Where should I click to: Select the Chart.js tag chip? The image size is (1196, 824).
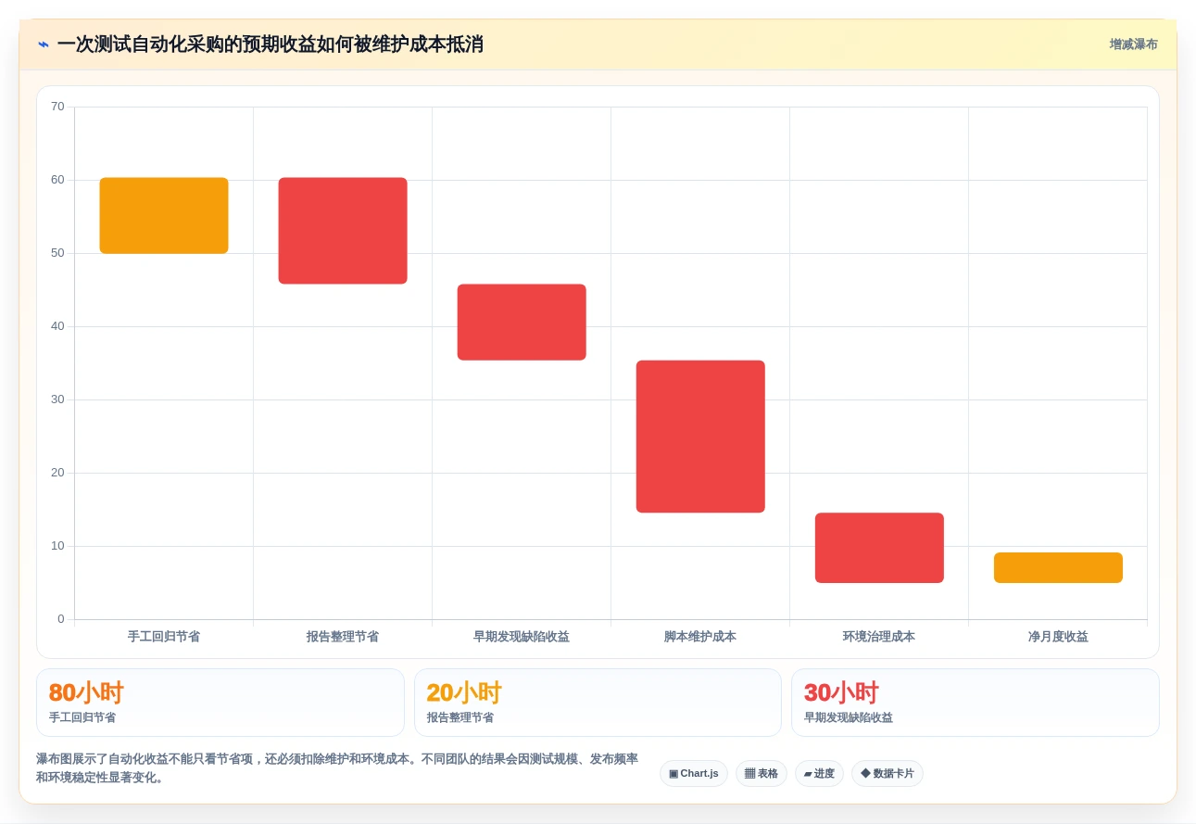click(x=694, y=773)
